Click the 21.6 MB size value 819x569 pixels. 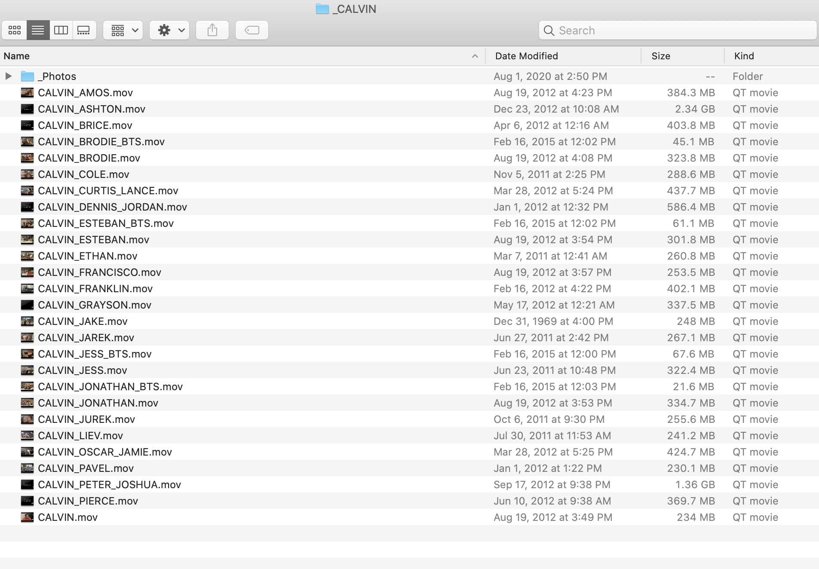coord(693,386)
